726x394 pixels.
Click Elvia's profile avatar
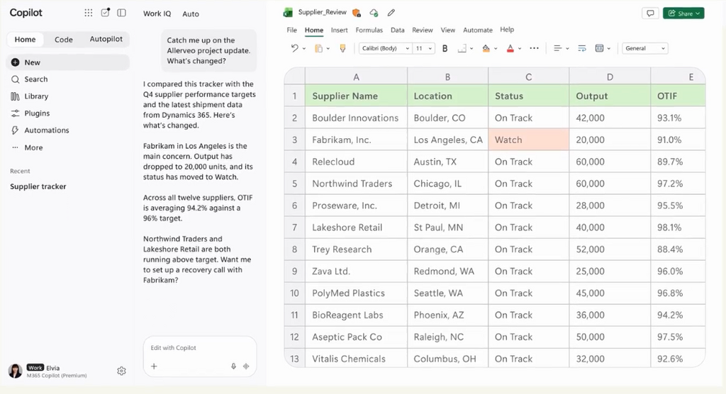pos(16,371)
